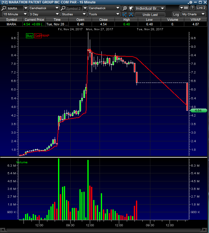Click the Low column header

(x=149, y=20)
